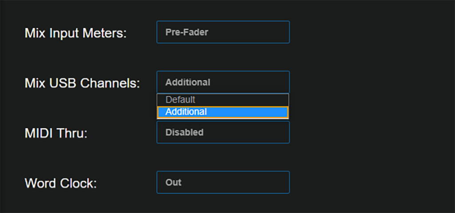
Task: Change the MIDI Thru setting from Disabled
Action: [x=223, y=133]
